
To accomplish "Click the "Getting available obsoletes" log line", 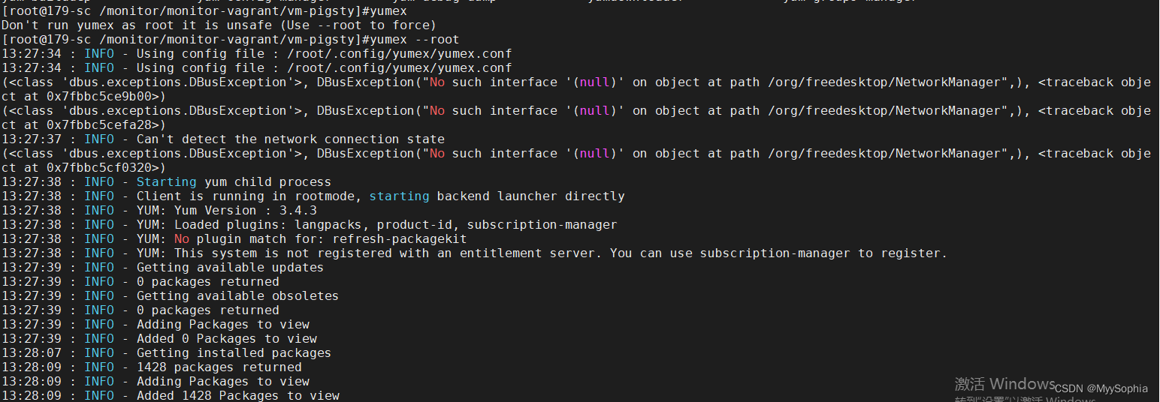I will coord(237,296).
